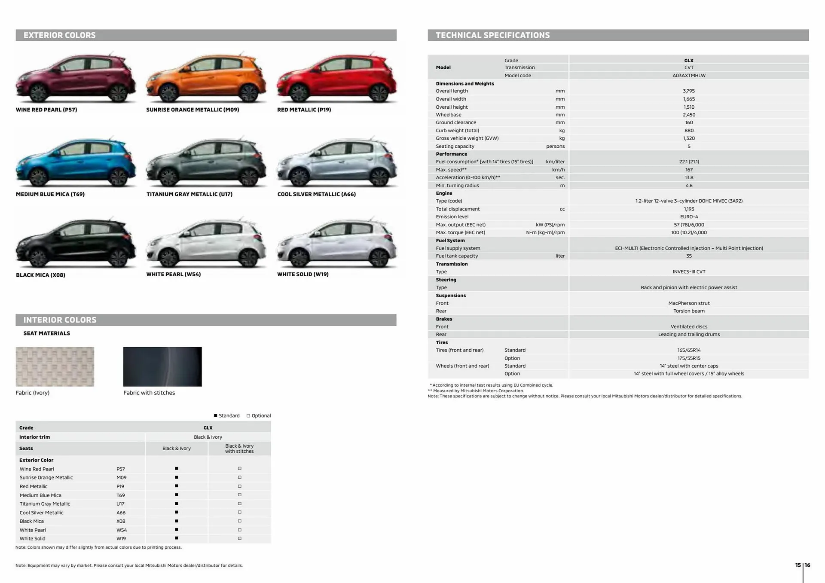Select the Sunrise Orange Metallic car image

pos(206,77)
